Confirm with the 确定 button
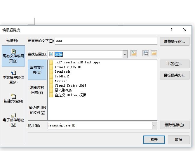Screen dimensions: 195x151 point(154,140)
